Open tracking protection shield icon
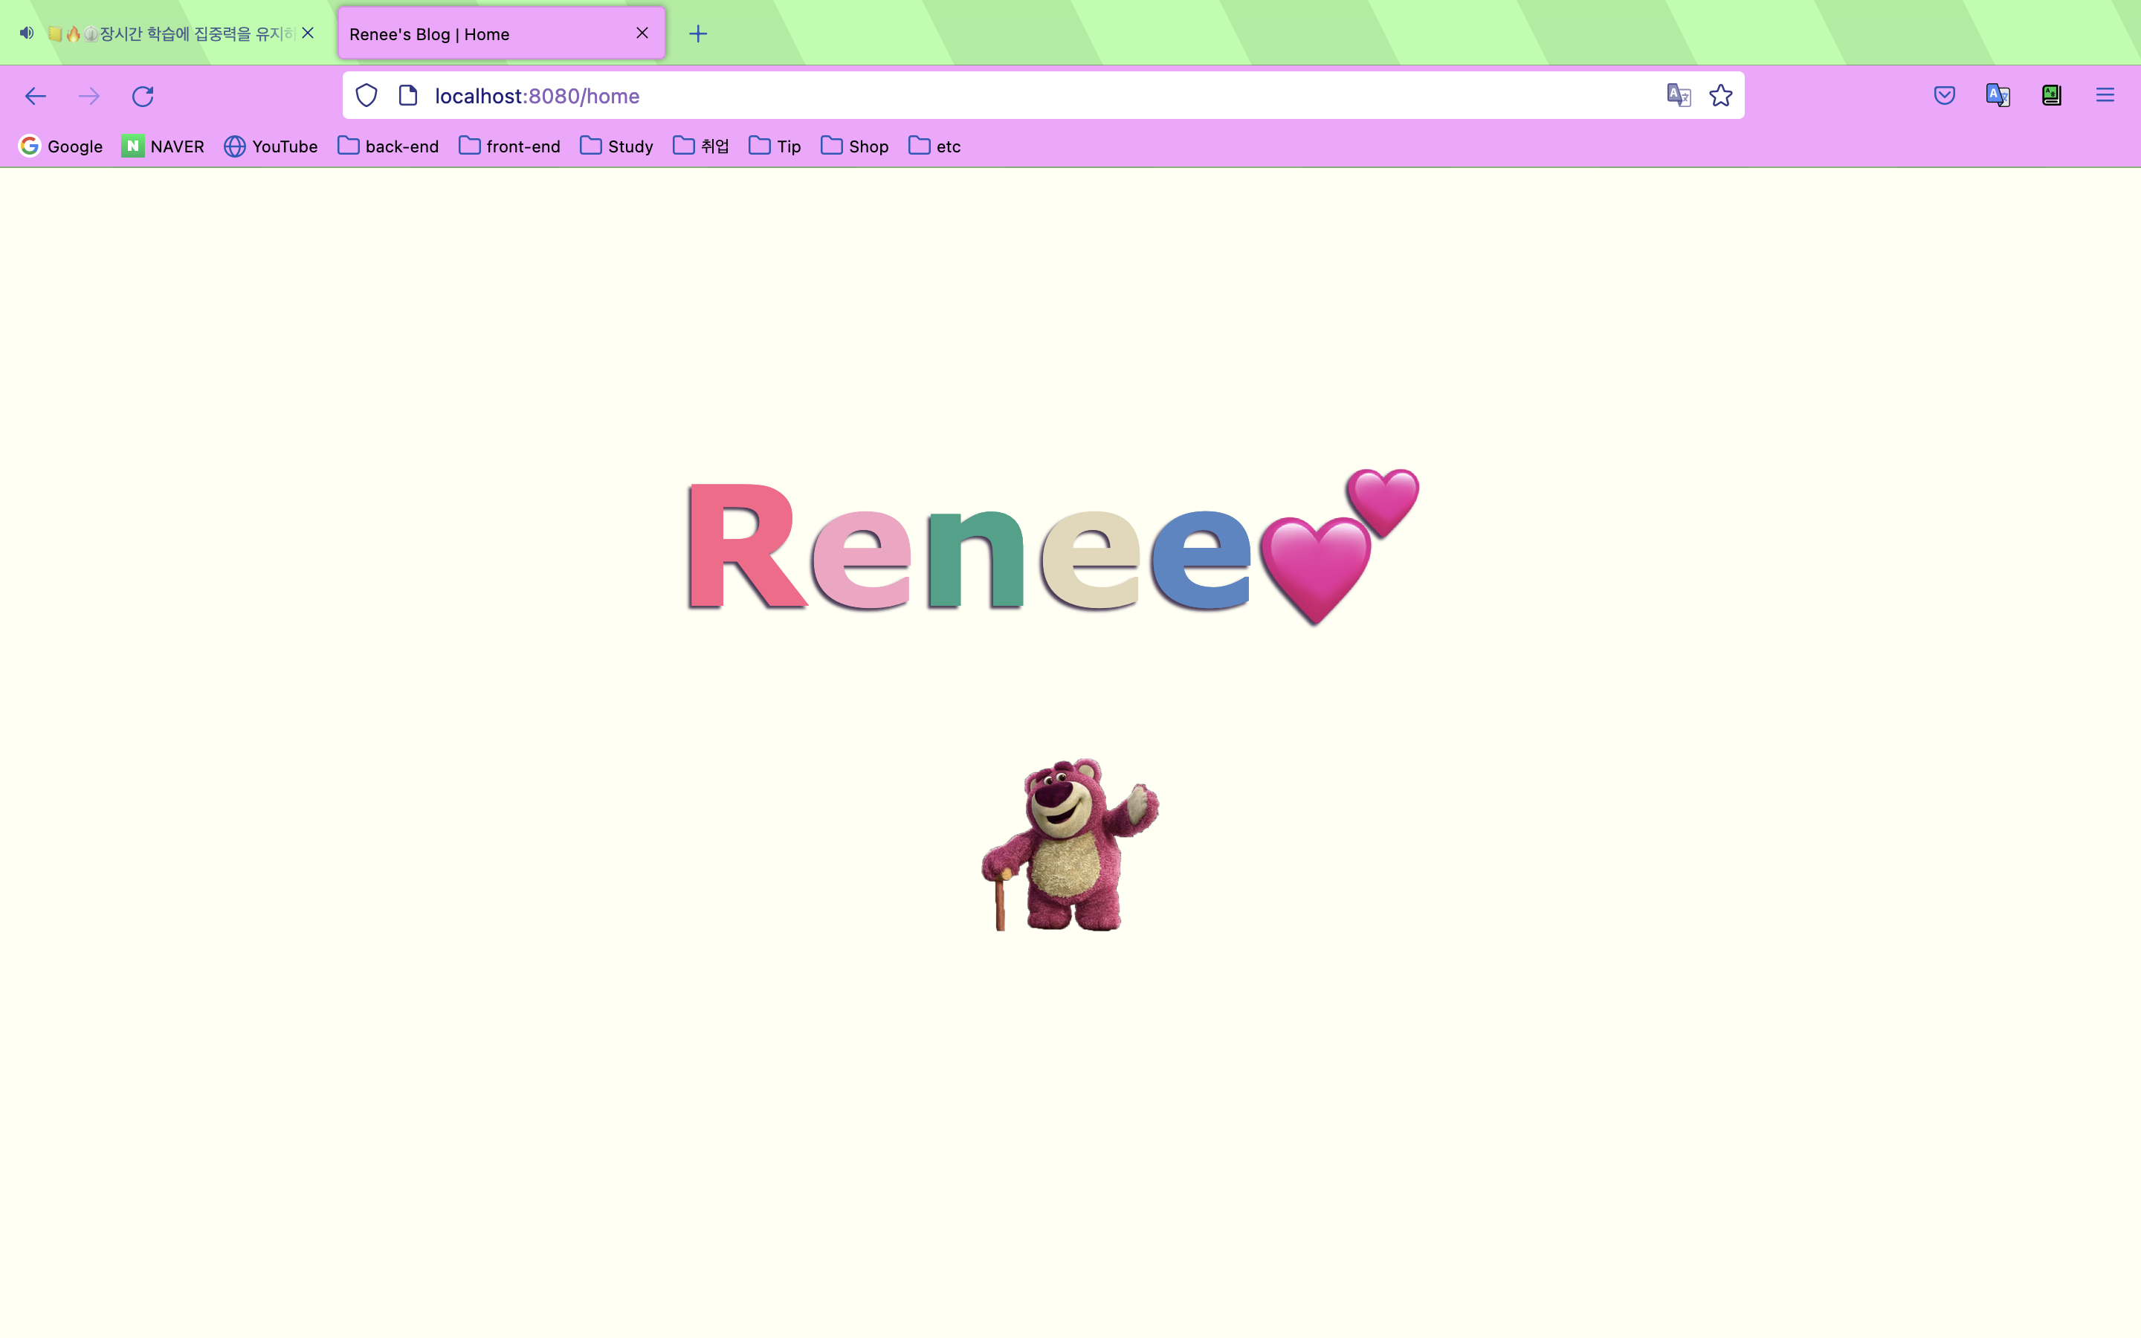The width and height of the screenshot is (2141, 1338). [x=366, y=96]
